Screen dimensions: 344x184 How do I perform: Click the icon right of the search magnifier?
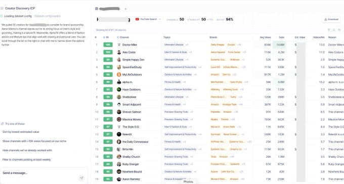[x=339, y=30]
